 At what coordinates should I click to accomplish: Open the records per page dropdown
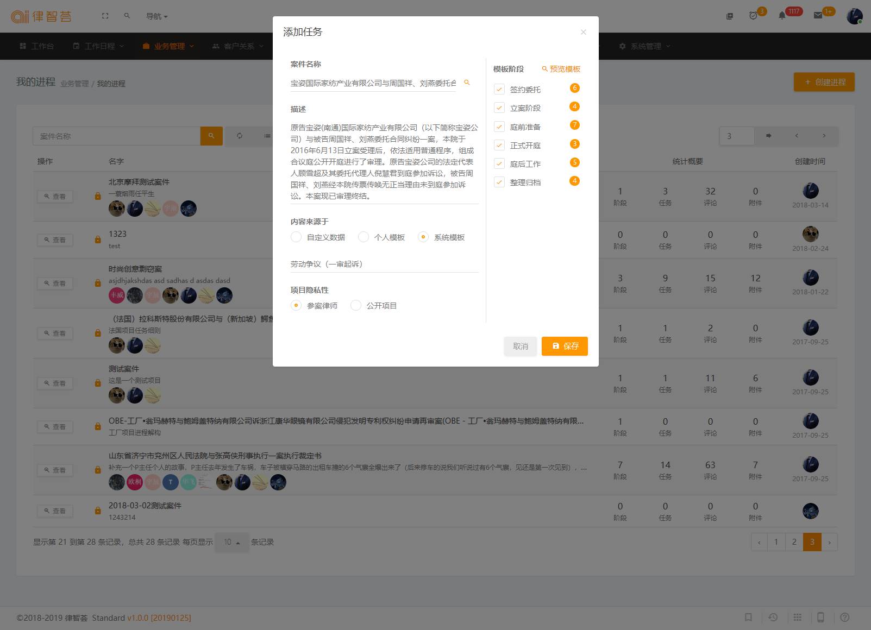(x=231, y=542)
